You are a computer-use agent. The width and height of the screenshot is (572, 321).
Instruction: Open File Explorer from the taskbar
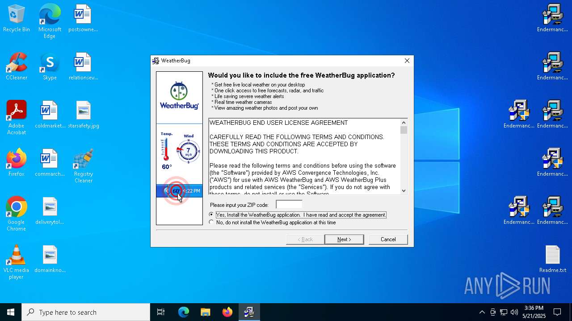click(205, 312)
